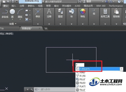Expand the Block (块) panel arrow
Image resolution: width=126 pixels, height=92 pixels.
72,24
